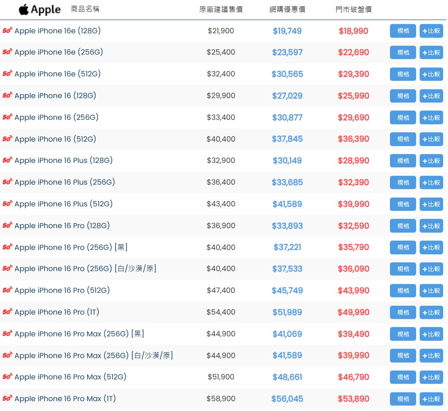Viewport: 448px width, 411px height.
Task: Open Apple iPhone 16 (512G) product link
Action: point(55,139)
